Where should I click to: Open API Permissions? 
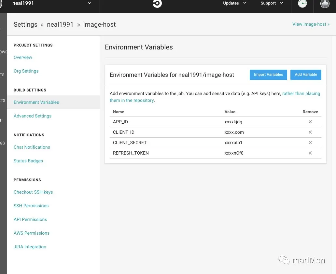coord(30,219)
